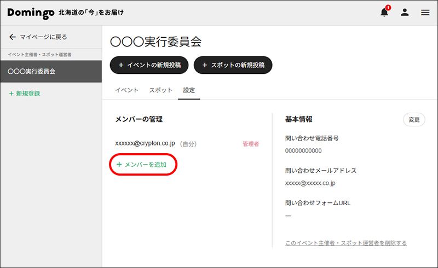Select the 設定 tab
438x268 pixels.
pyautogui.click(x=189, y=90)
